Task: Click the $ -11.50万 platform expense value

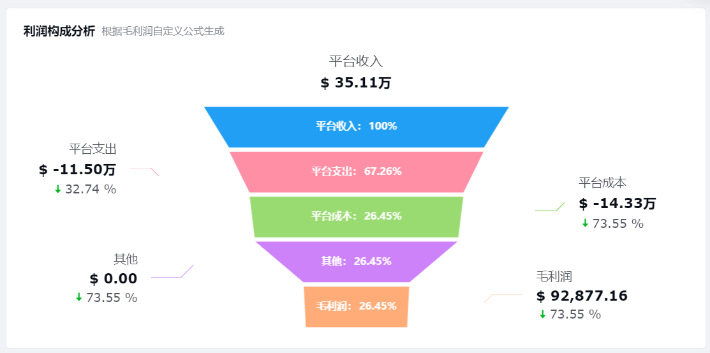Action: [x=77, y=170]
